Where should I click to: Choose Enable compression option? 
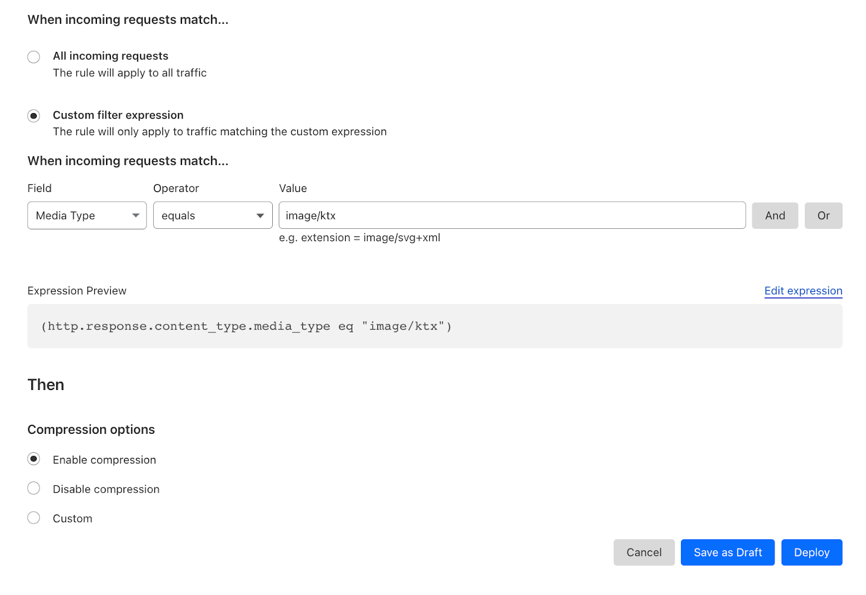[34, 459]
